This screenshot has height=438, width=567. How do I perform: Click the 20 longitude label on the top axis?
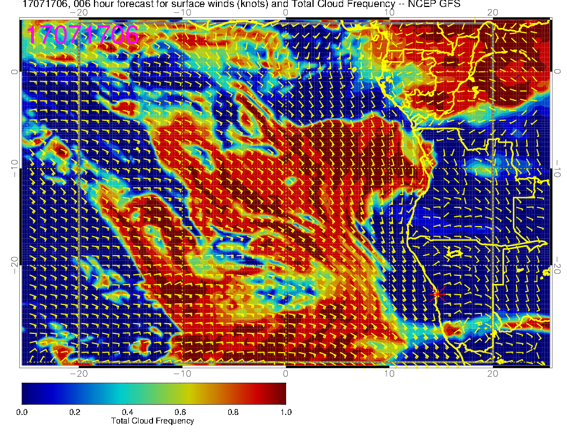pos(492,13)
